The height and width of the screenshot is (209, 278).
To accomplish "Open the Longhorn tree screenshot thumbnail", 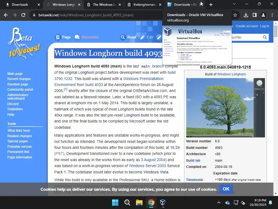I will pyautogui.click(x=226, y=108).
